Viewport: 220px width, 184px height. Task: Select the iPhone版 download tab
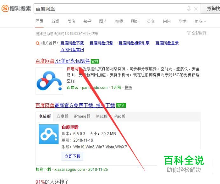pos(82,116)
